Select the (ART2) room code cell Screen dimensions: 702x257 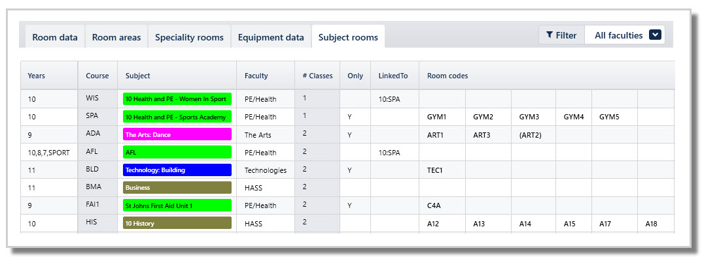tap(533, 135)
